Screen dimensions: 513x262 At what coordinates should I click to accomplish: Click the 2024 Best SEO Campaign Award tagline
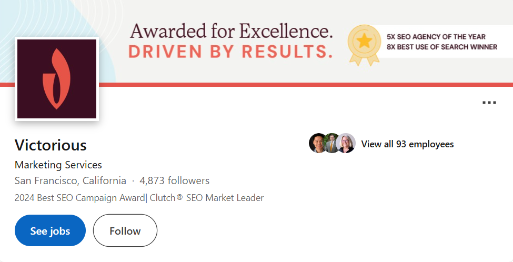click(79, 198)
